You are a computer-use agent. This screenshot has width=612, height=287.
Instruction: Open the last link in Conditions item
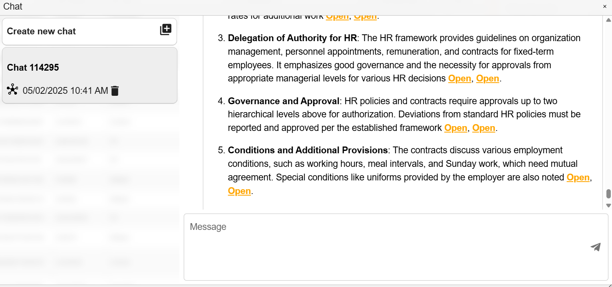[239, 191]
